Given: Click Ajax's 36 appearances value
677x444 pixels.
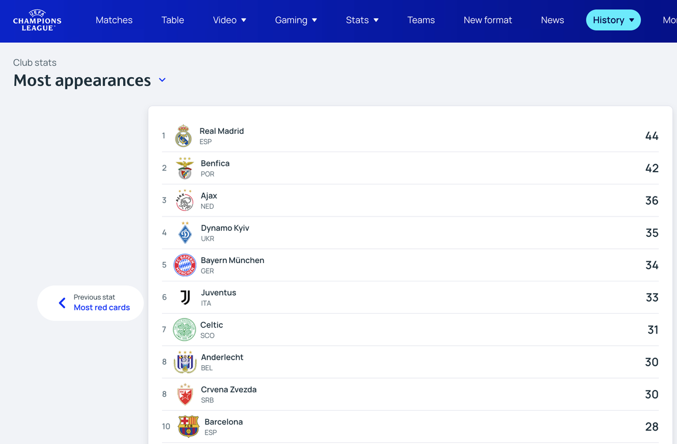Looking at the screenshot, I should (652, 200).
